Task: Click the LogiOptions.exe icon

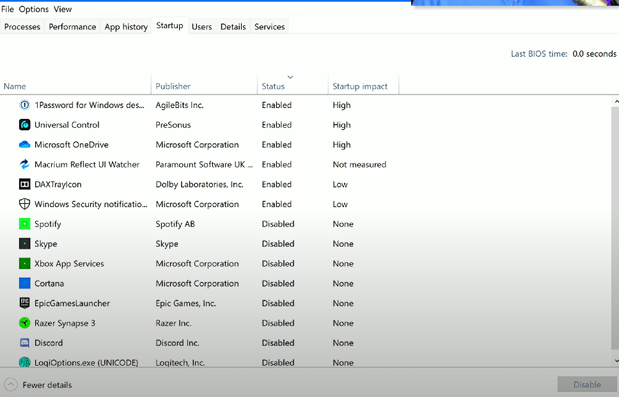Action: pos(24,362)
